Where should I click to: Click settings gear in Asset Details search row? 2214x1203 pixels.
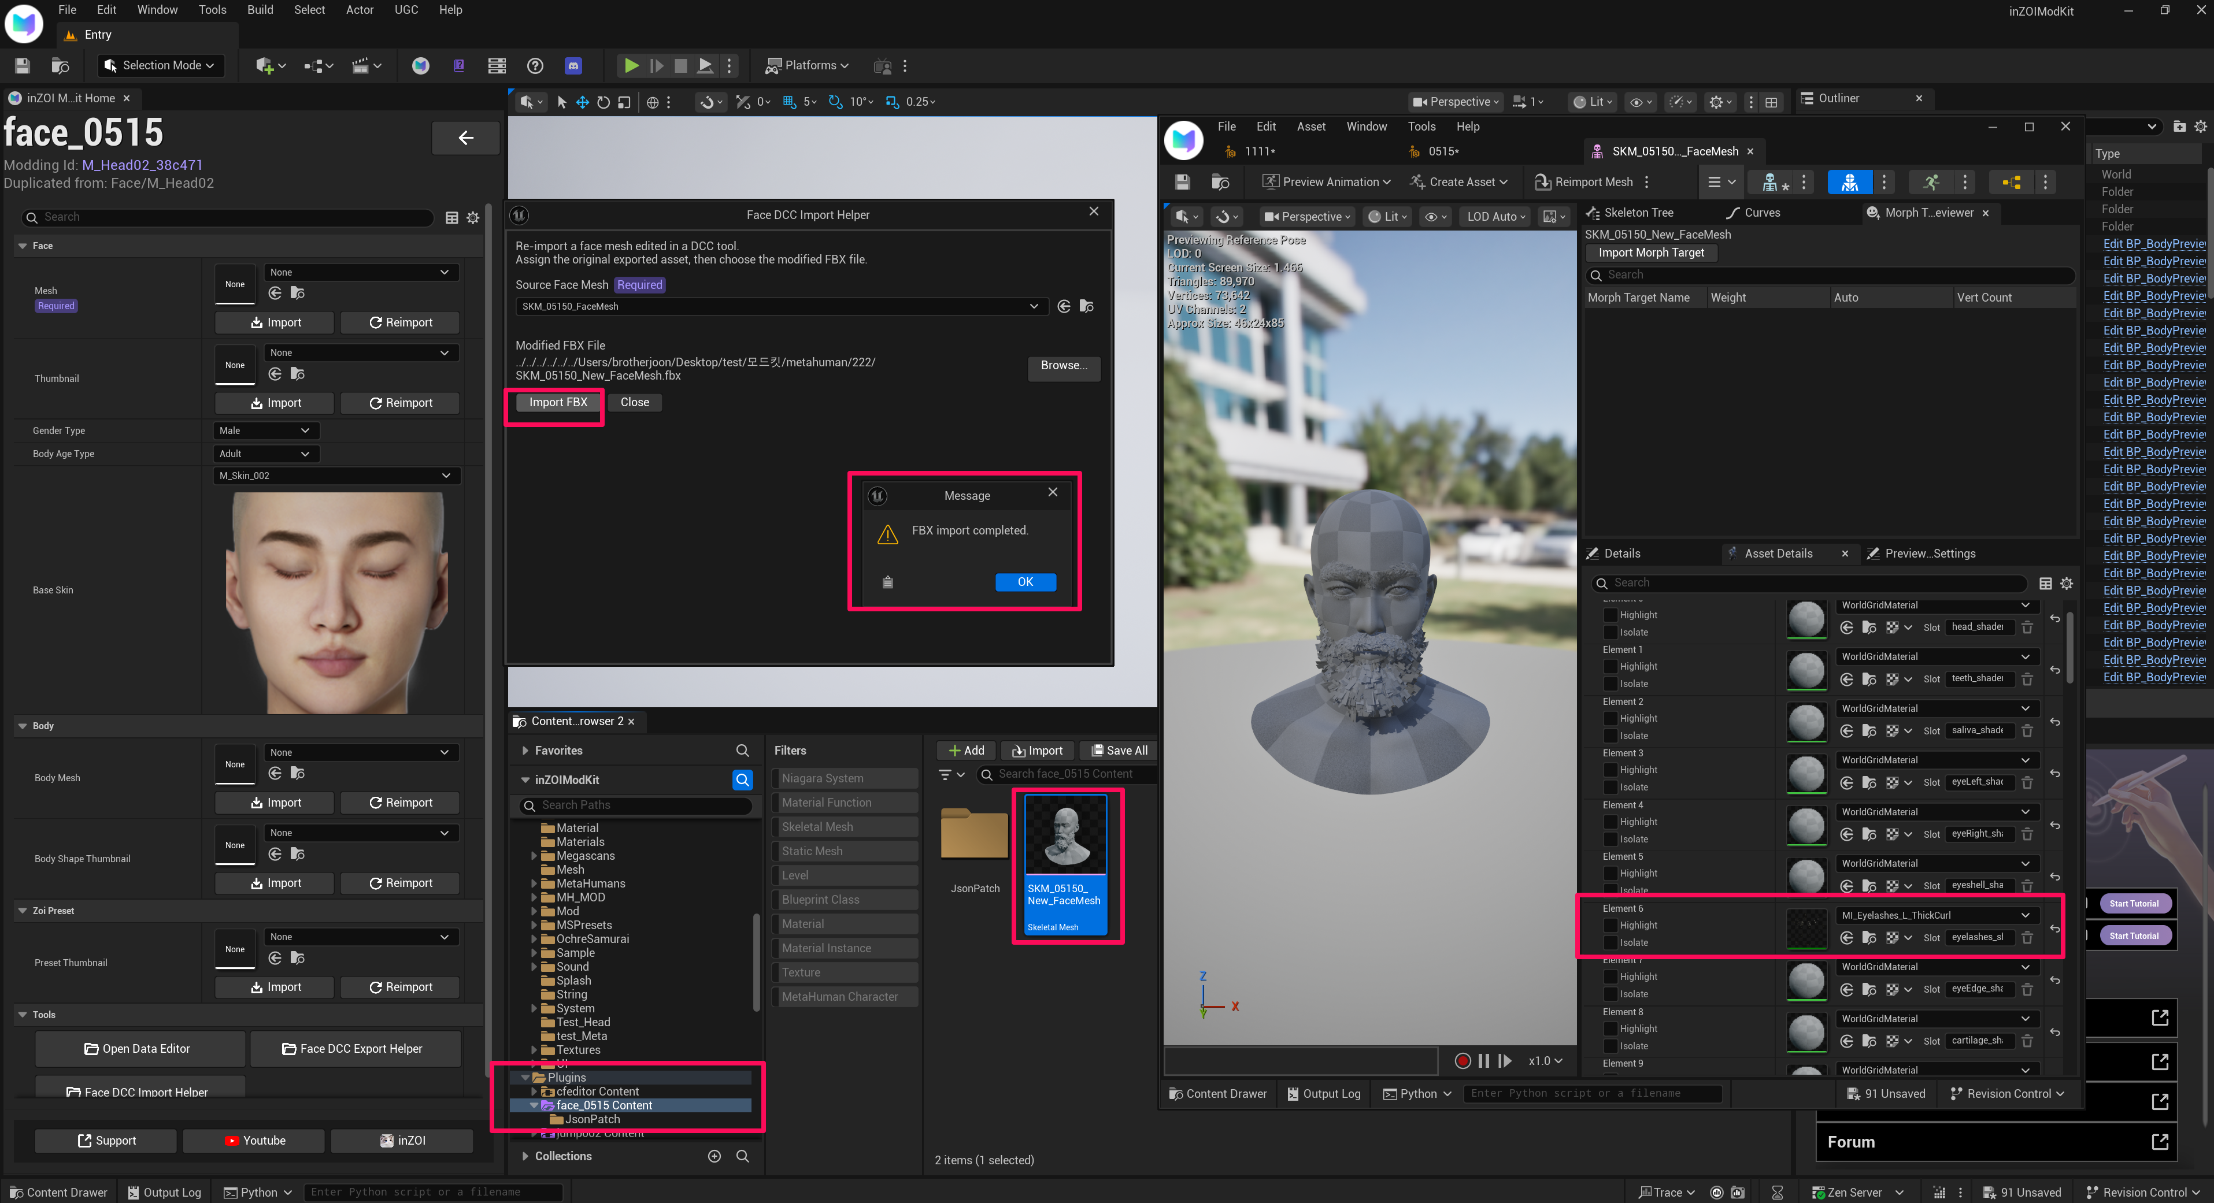[2067, 584]
